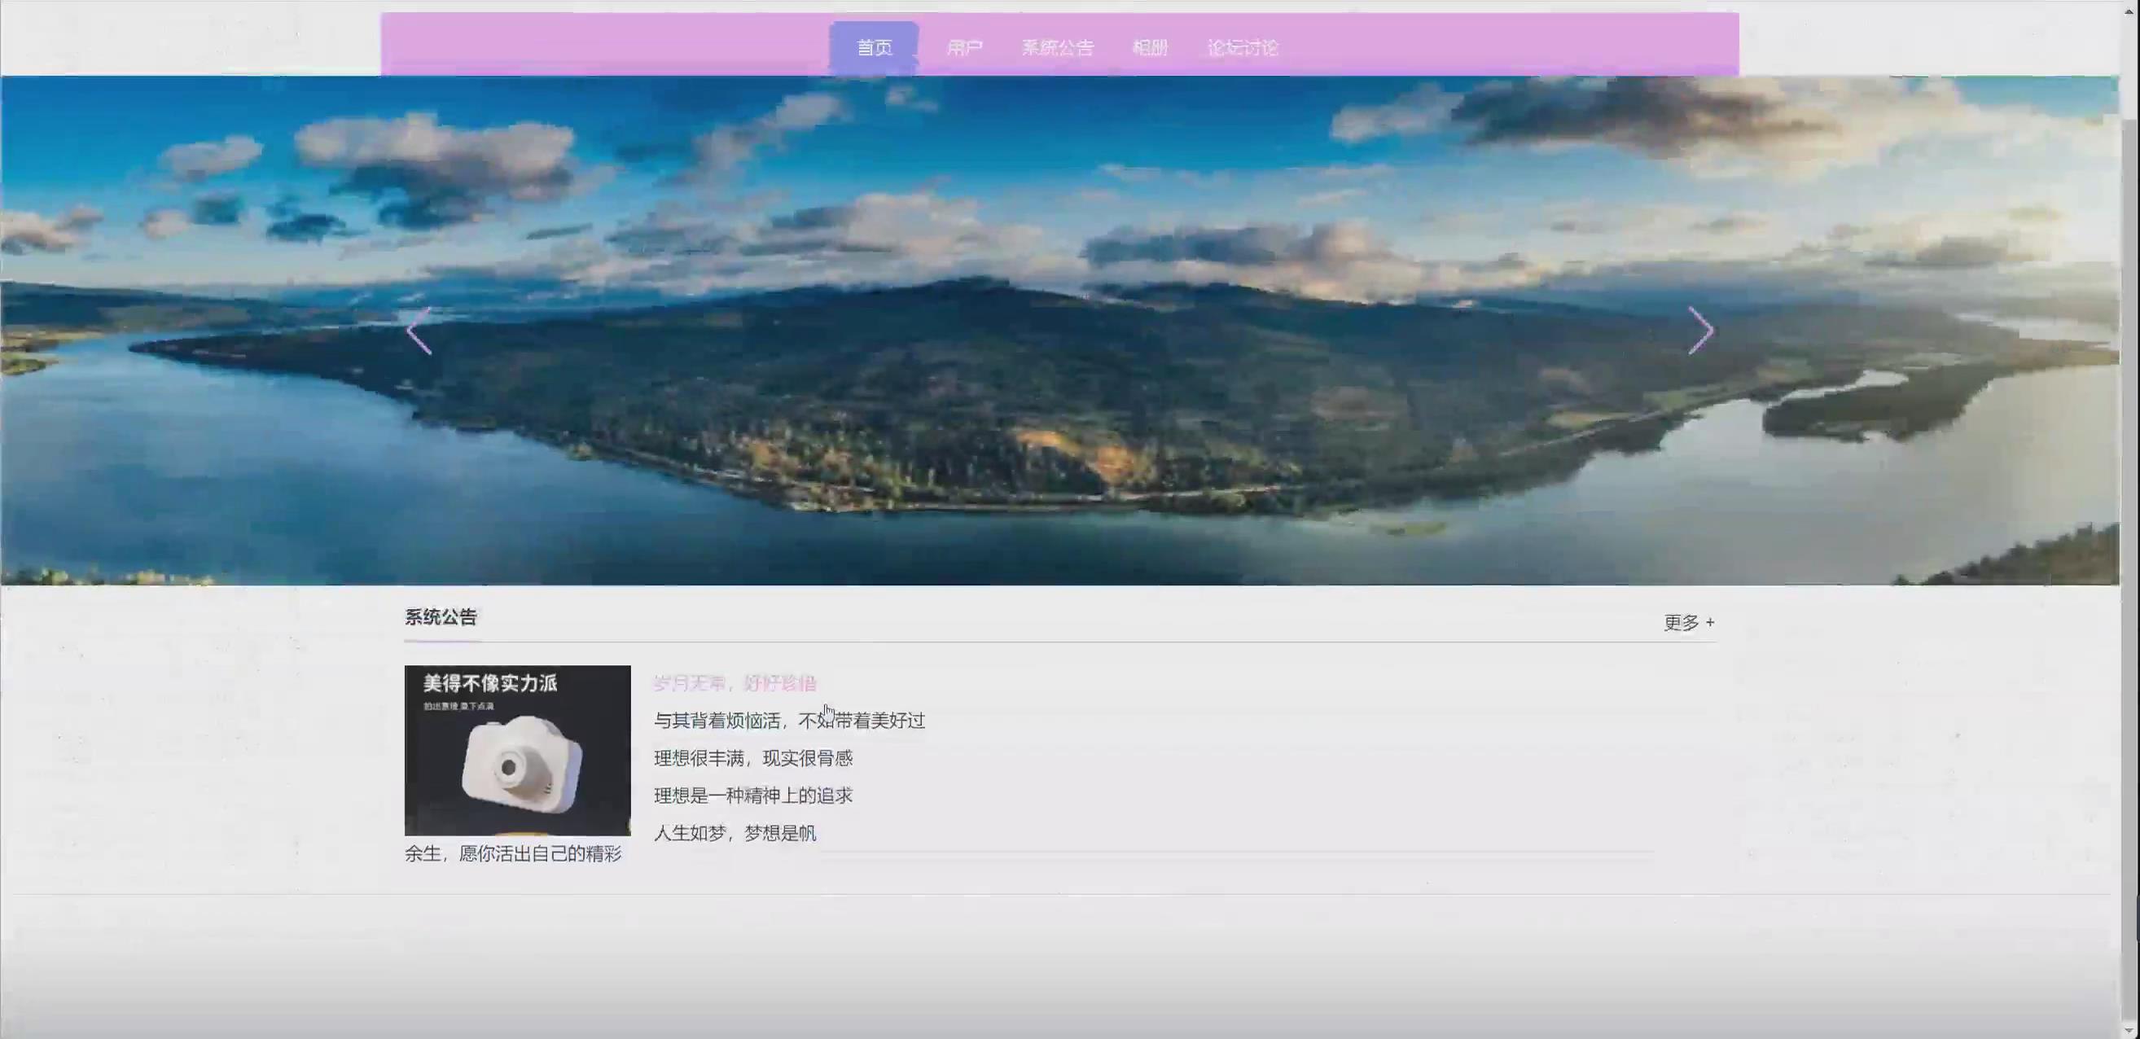The height and width of the screenshot is (1039, 2140).
Task: Click the scrollbar down arrow
Action: [2129, 1030]
